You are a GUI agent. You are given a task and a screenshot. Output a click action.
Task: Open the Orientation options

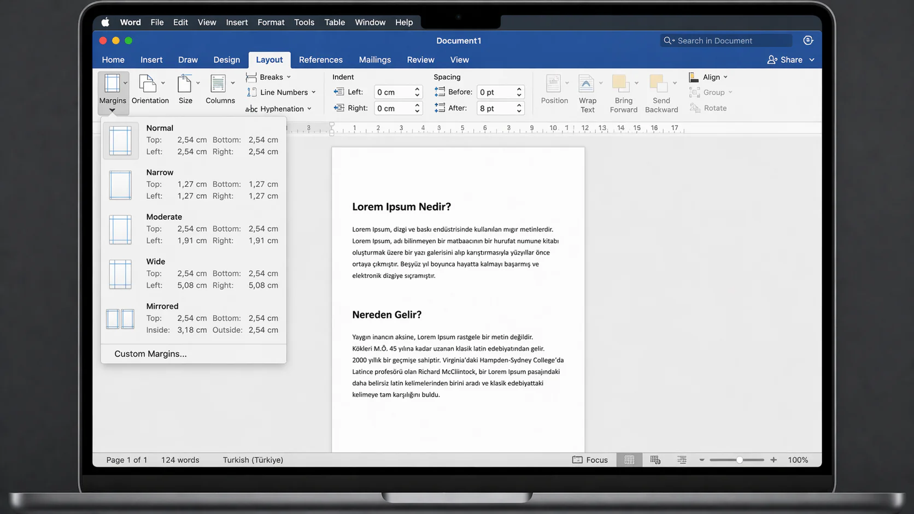[x=150, y=90]
